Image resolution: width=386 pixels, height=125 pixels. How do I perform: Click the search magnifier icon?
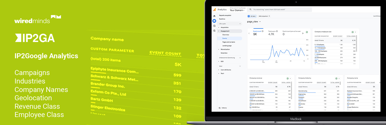click(250, 9)
